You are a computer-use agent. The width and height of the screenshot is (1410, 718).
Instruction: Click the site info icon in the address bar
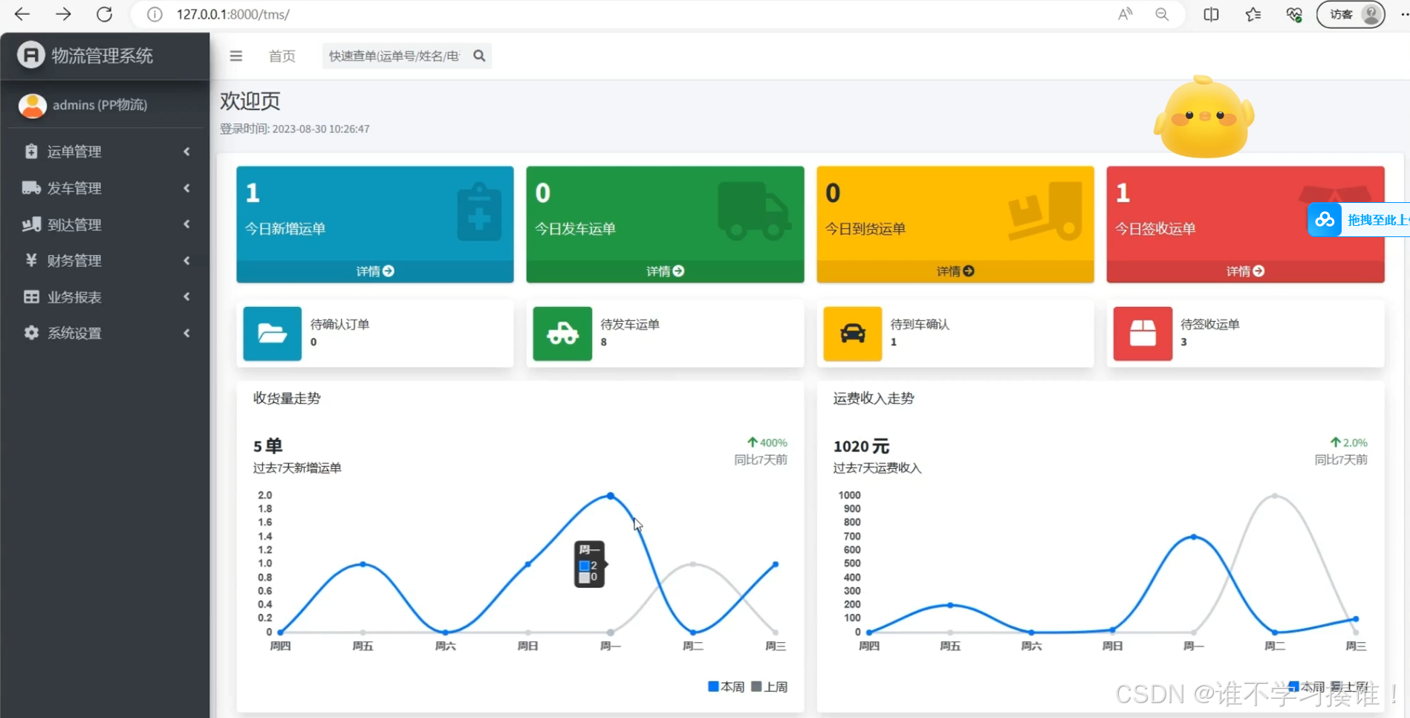155,15
